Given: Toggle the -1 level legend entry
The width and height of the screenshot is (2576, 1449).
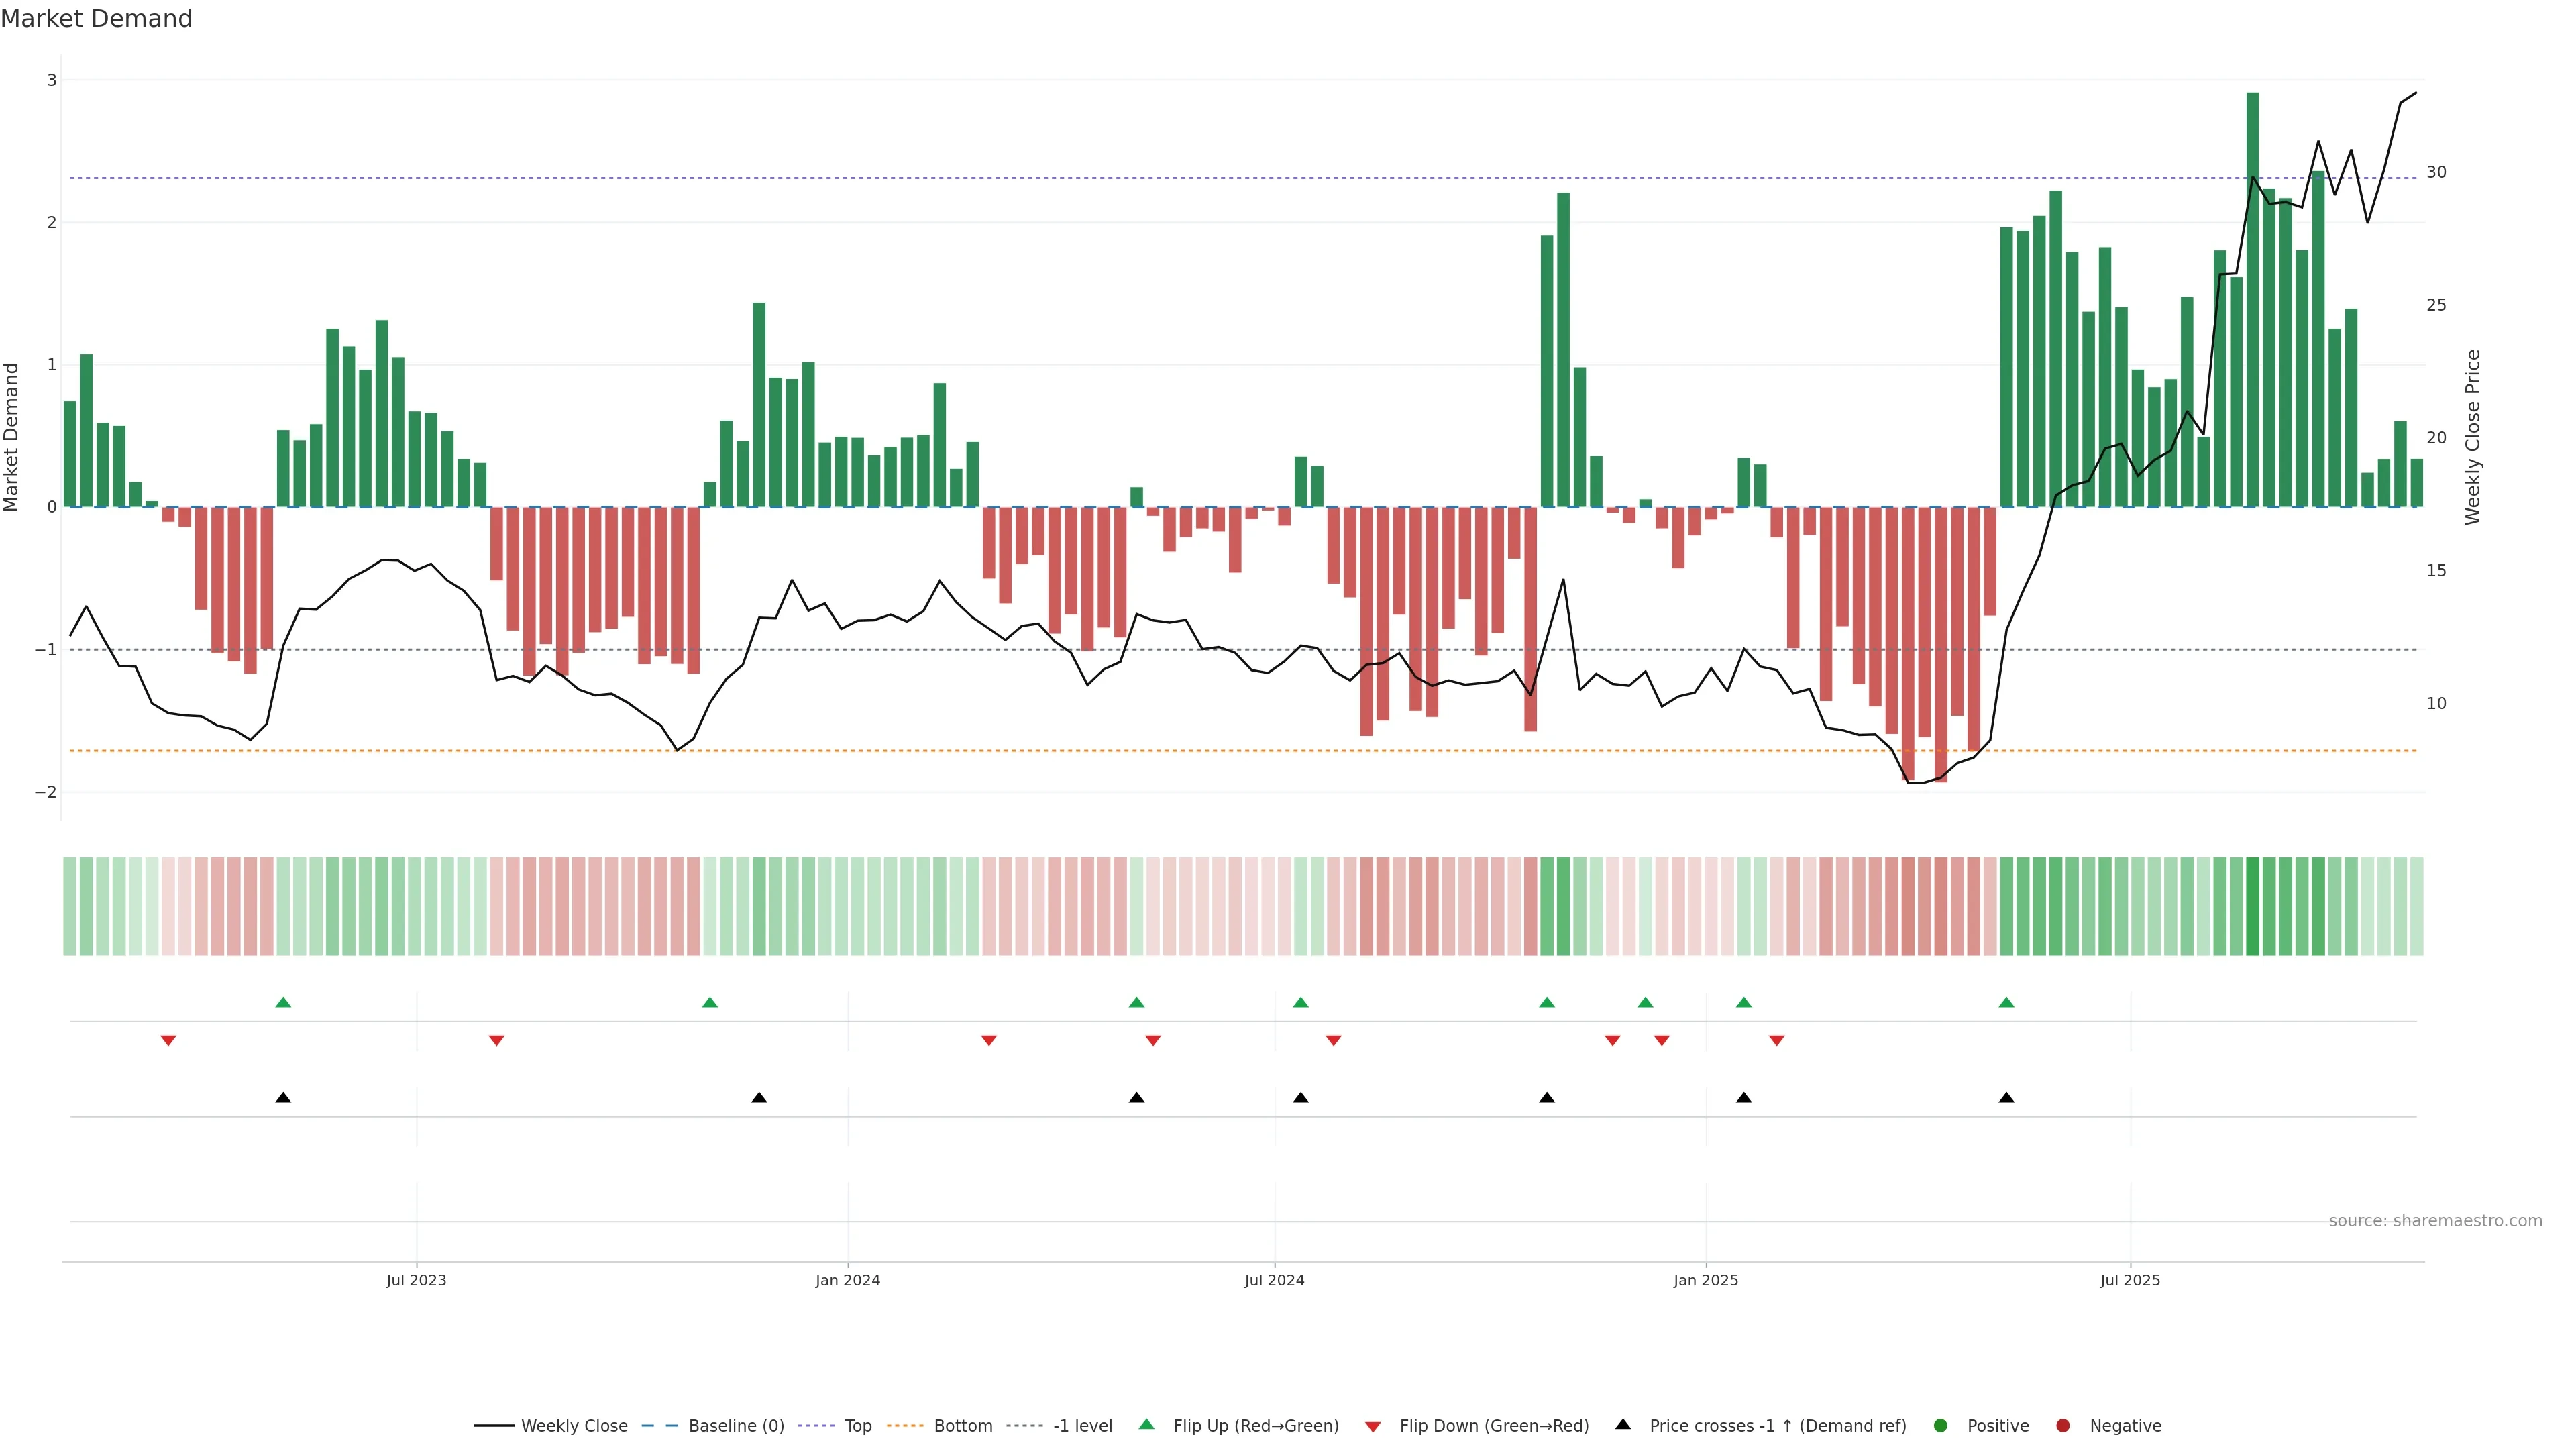Looking at the screenshot, I should tap(1082, 1425).
